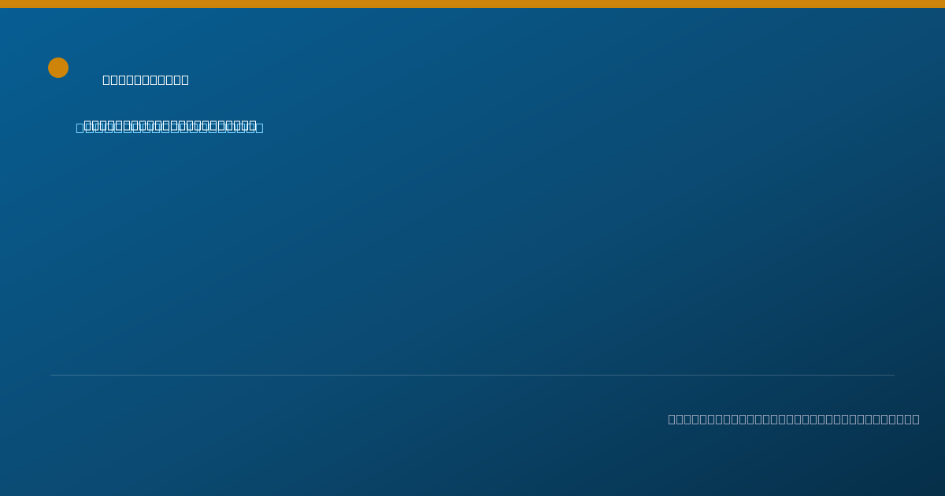Select the short white heading beside the orange circle
This screenshot has width=945, height=496.
coord(146,80)
